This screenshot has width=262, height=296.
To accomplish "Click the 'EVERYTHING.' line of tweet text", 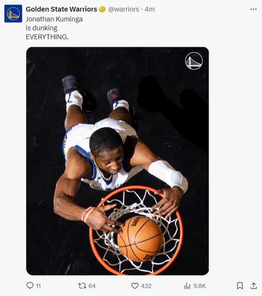I will click(47, 37).
